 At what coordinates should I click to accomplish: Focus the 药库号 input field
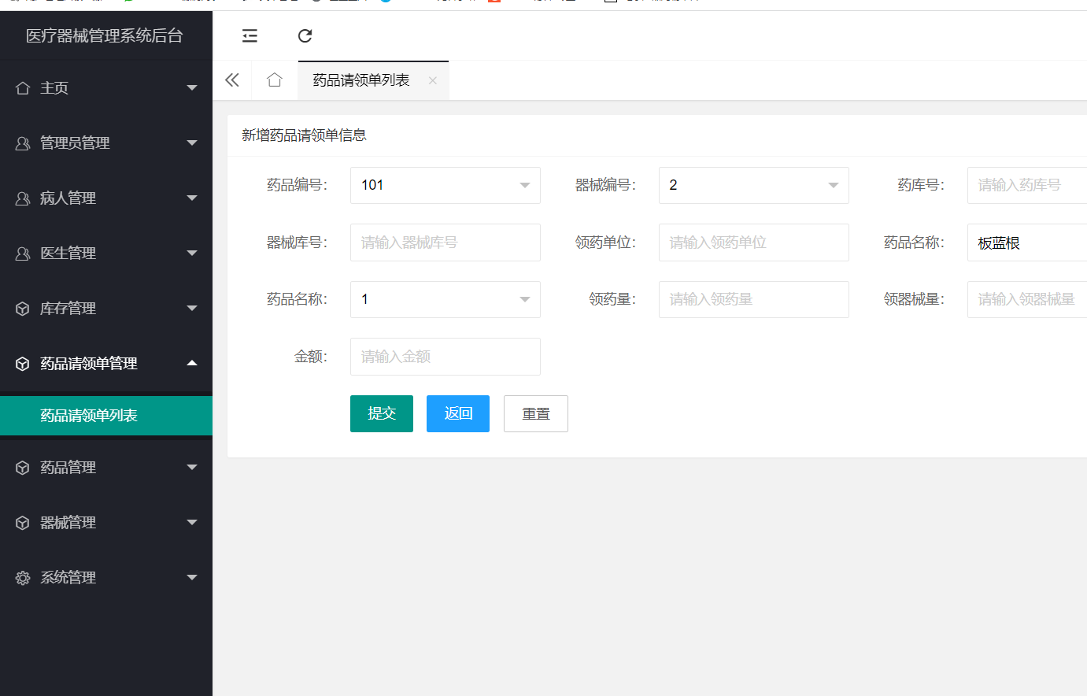click(1027, 185)
